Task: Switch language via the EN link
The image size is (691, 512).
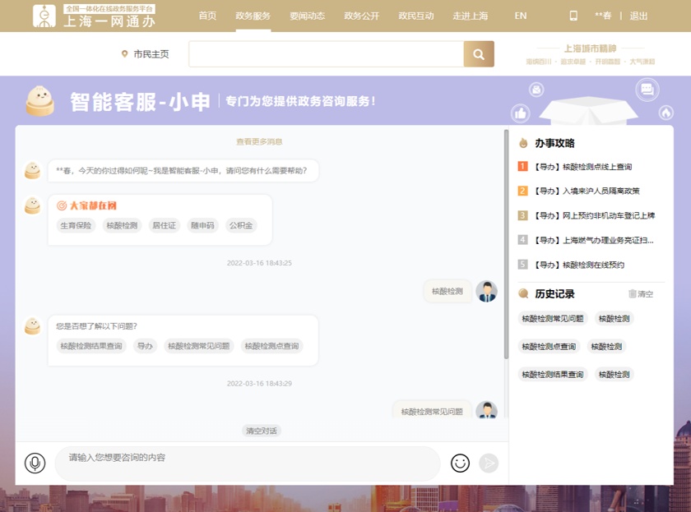Action: pos(520,16)
